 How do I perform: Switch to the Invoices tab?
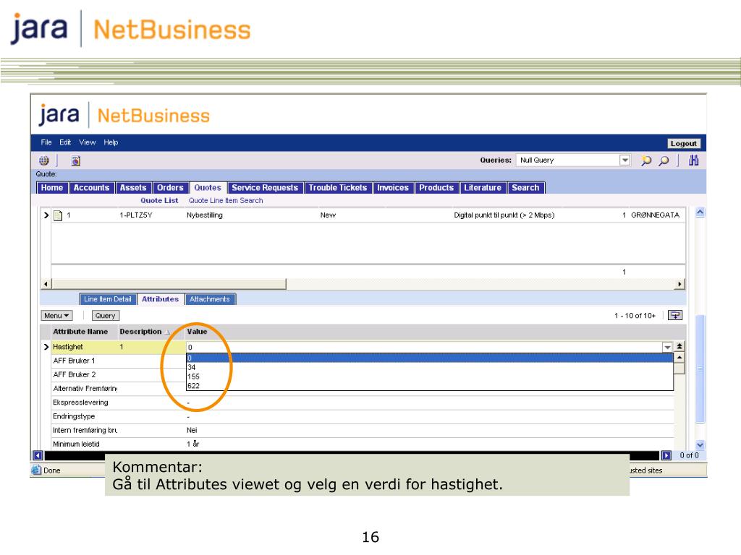point(393,188)
